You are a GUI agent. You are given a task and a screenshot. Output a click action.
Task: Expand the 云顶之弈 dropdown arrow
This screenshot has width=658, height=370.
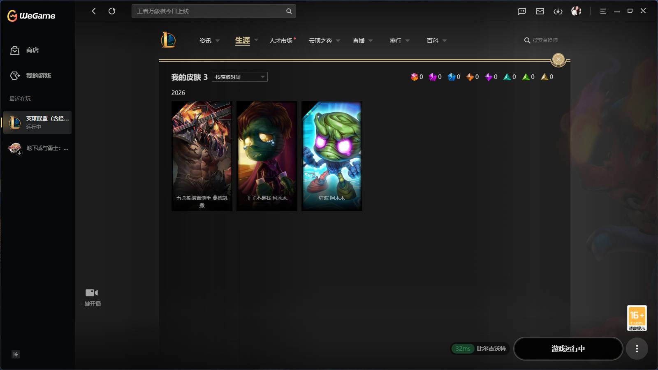[x=338, y=41]
